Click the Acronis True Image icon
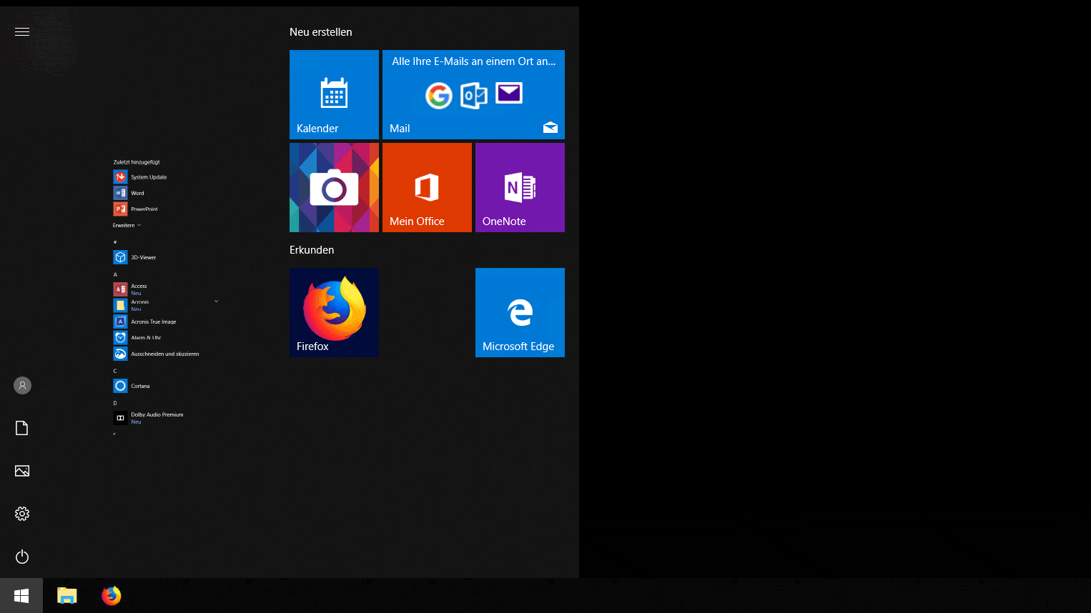1091x613 pixels. (x=120, y=322)
